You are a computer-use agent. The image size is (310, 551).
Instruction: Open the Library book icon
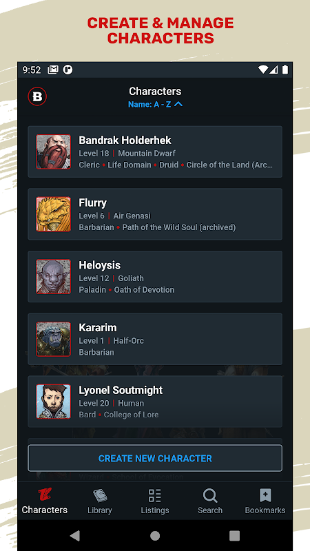(99, 495)
